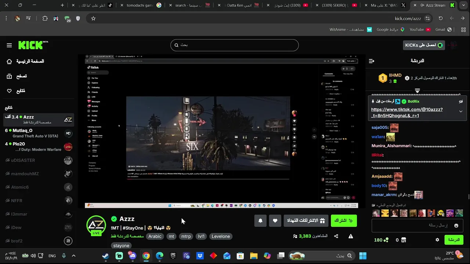470x264 pixels.
Task: Open the WitAnime bookmark
Action: [351, 29]
